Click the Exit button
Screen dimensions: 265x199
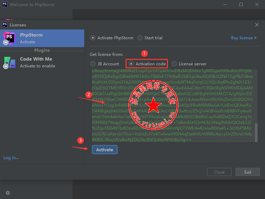248,172
